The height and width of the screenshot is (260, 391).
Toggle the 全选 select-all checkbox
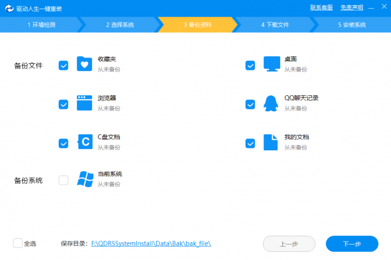point(18,243)
